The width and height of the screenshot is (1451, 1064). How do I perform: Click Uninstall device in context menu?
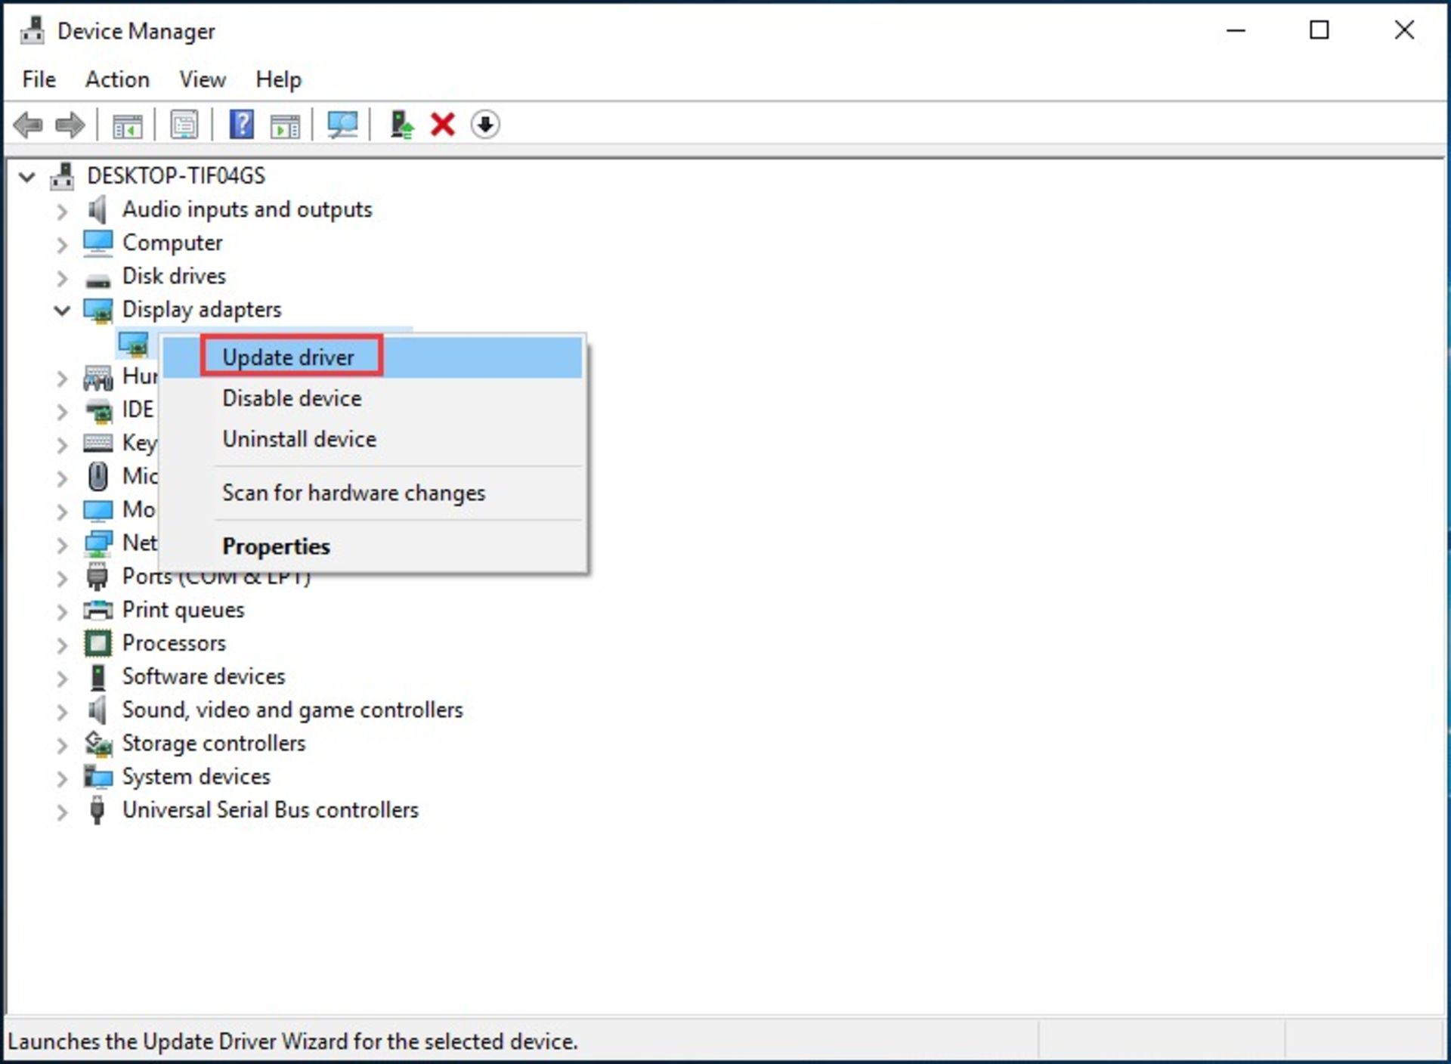299,439
